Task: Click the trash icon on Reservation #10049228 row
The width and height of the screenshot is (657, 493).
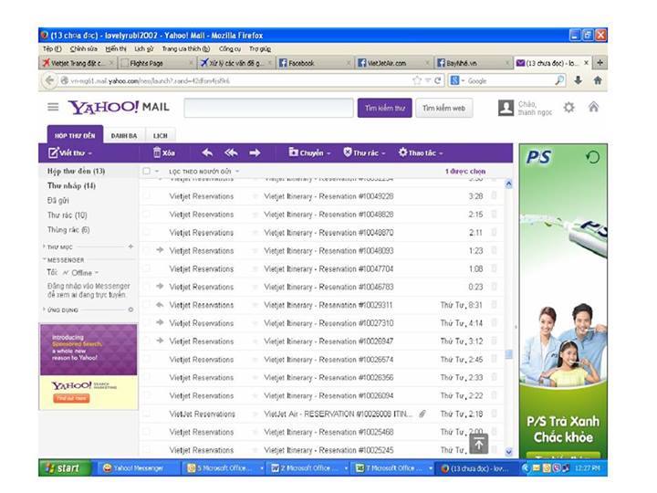Action: pos(494,195)
